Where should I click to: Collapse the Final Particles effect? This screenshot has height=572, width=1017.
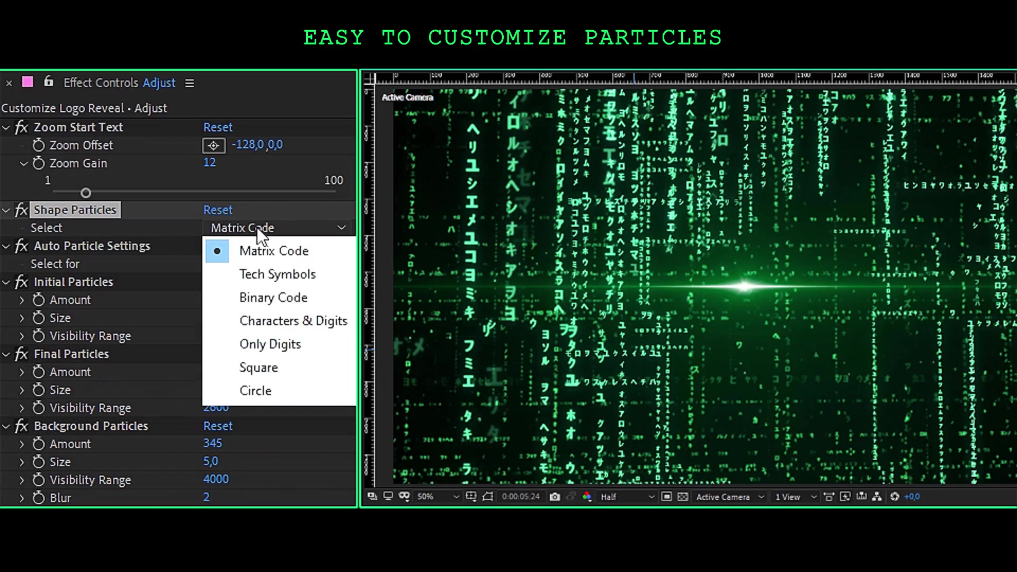tap(6, 354)
